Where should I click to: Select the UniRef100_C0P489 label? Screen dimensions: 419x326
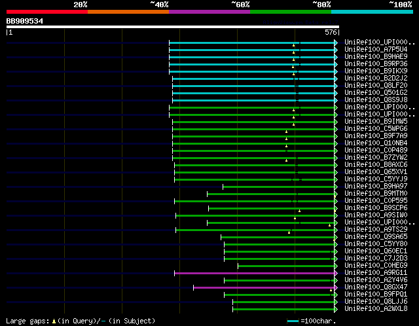point(376,151)
